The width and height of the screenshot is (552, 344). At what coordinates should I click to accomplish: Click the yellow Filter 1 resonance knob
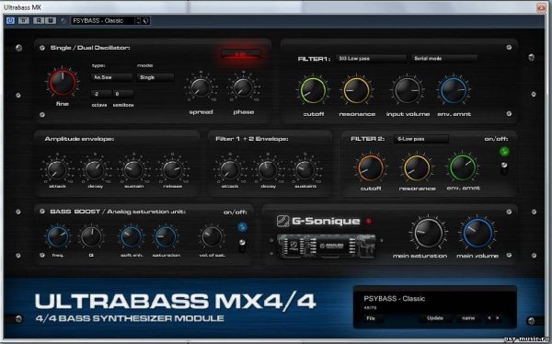pos(356,91)
